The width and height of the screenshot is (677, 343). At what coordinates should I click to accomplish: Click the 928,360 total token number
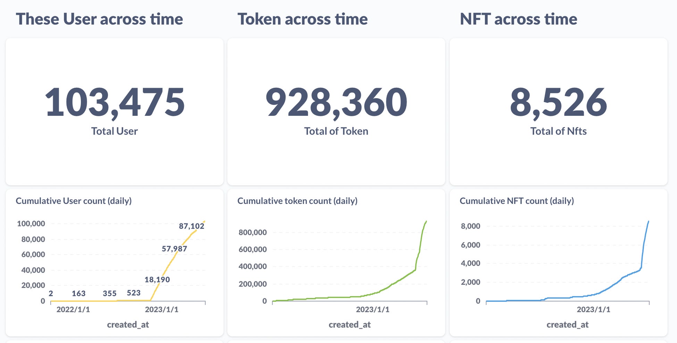336,102
